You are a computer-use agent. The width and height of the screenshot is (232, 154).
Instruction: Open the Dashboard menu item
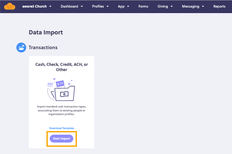69,6
